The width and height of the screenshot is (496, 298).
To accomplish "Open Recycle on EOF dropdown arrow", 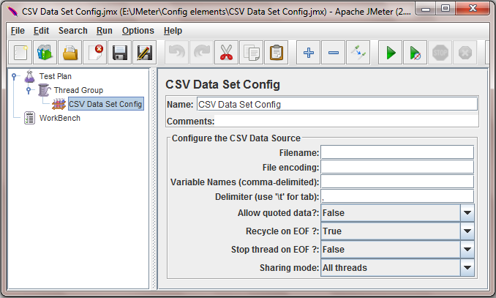I will tap(467, 231).
